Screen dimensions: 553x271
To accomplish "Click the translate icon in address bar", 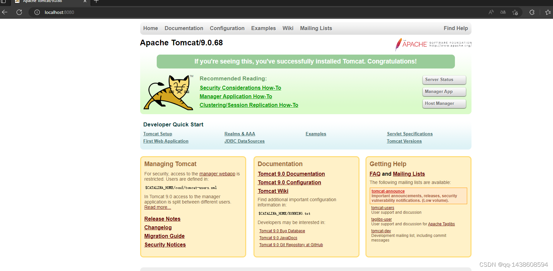I will 503,12.
